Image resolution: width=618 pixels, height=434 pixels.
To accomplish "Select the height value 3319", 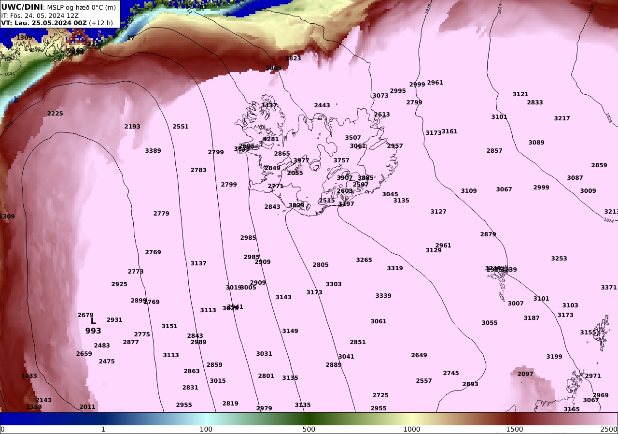I will [395, 268].
